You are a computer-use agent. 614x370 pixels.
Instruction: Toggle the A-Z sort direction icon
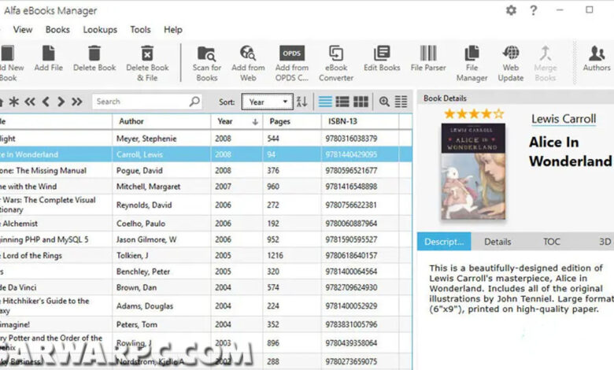302,102
